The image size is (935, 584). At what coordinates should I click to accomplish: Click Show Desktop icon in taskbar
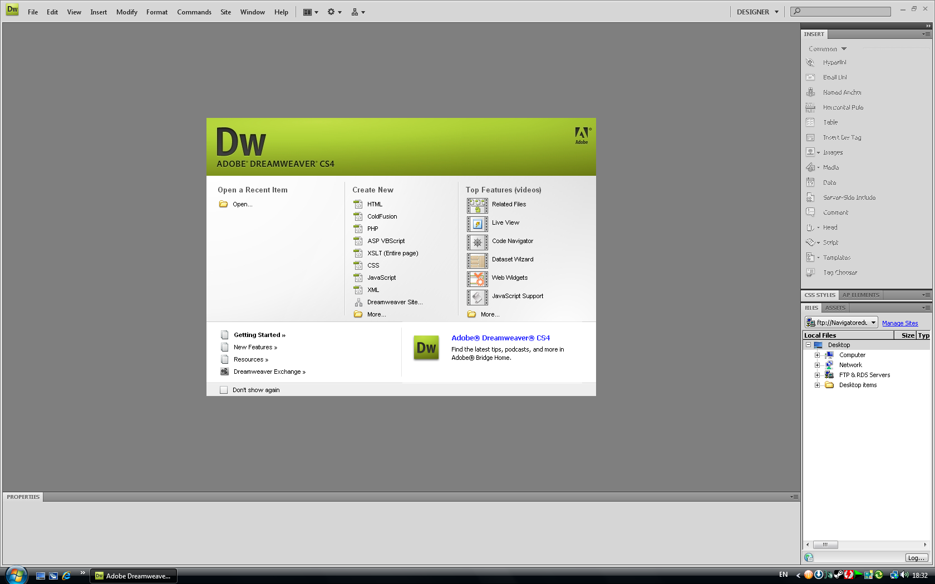pos(40,576)
